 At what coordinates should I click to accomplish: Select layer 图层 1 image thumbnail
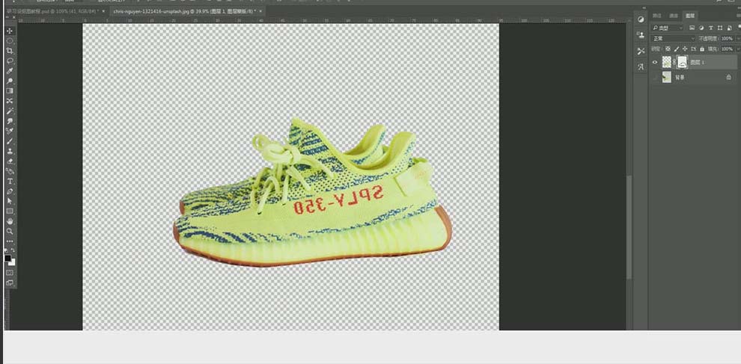click(667, 62)
